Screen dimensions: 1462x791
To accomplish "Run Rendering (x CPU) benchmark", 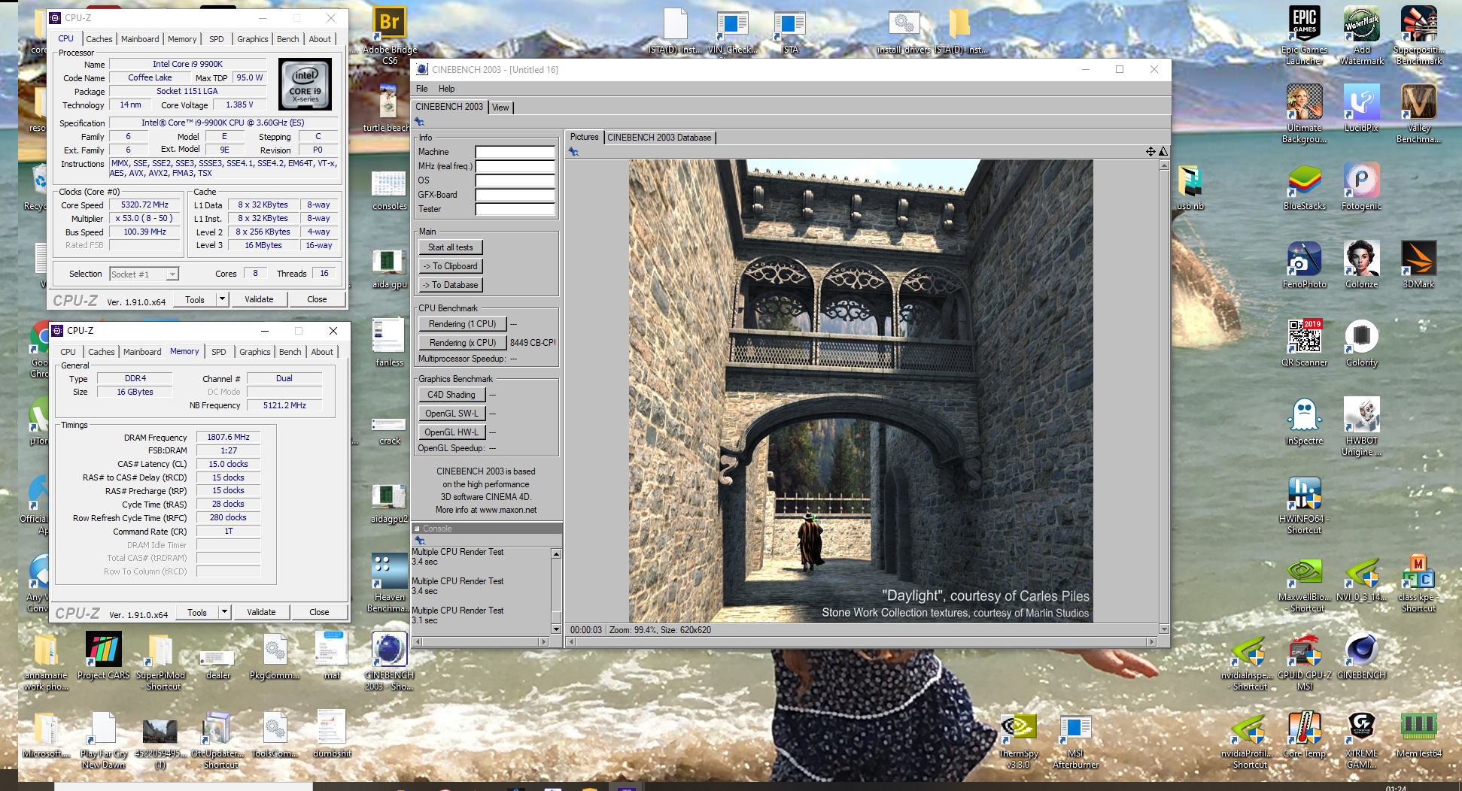I will (463, 343).
